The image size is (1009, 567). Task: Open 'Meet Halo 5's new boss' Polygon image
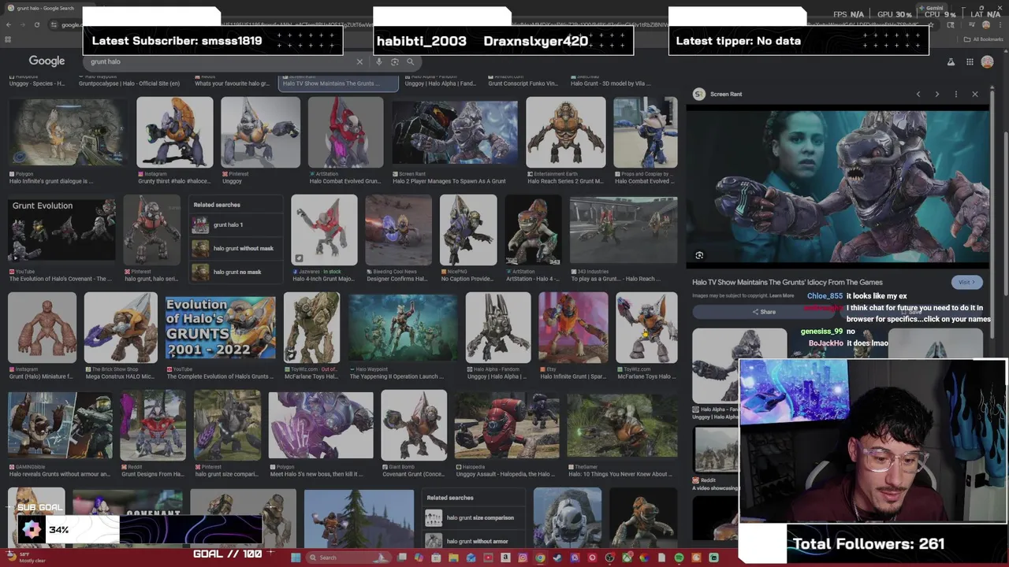320,425
